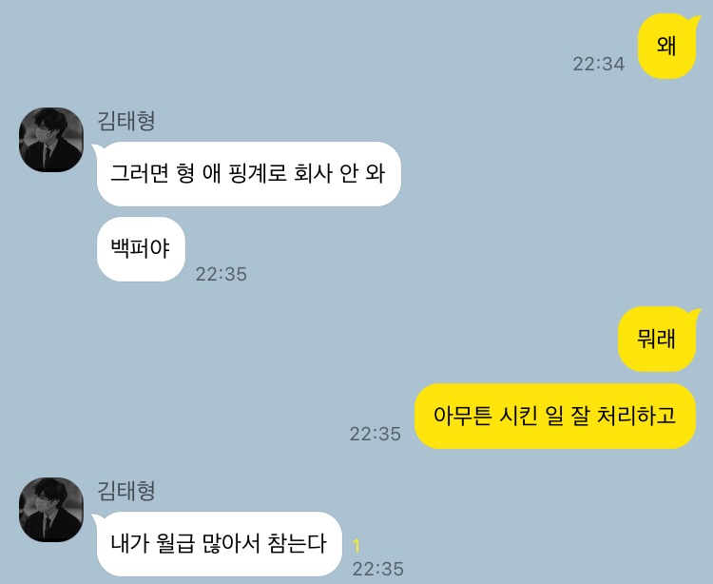Screen dimensions: 713x584
Task: Click the 22:35 timestamp under the unread count
Action: [377, 569]
